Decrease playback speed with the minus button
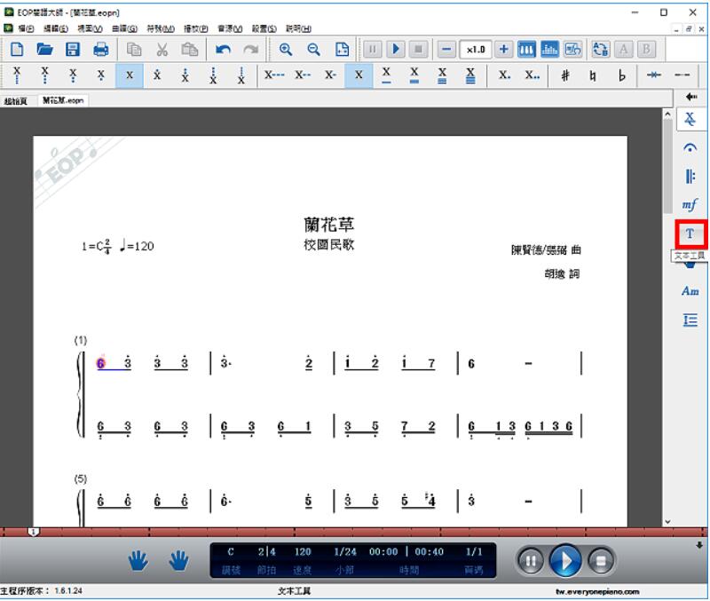Viewport: 710px width, 601px height. (446, 49)
